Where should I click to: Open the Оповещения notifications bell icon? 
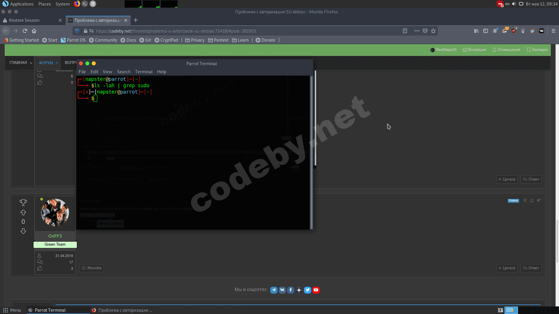point(506,50)
